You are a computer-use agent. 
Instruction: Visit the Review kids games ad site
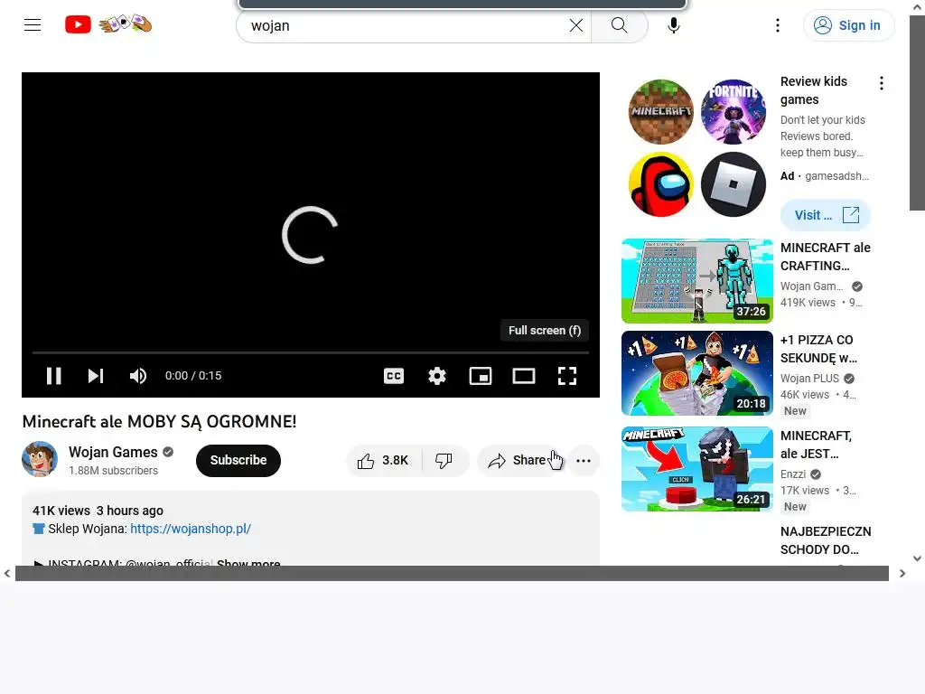[x=826, y=215]
